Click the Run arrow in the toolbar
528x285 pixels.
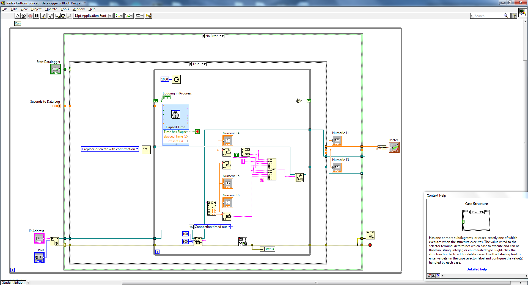(x=17, y=16)
